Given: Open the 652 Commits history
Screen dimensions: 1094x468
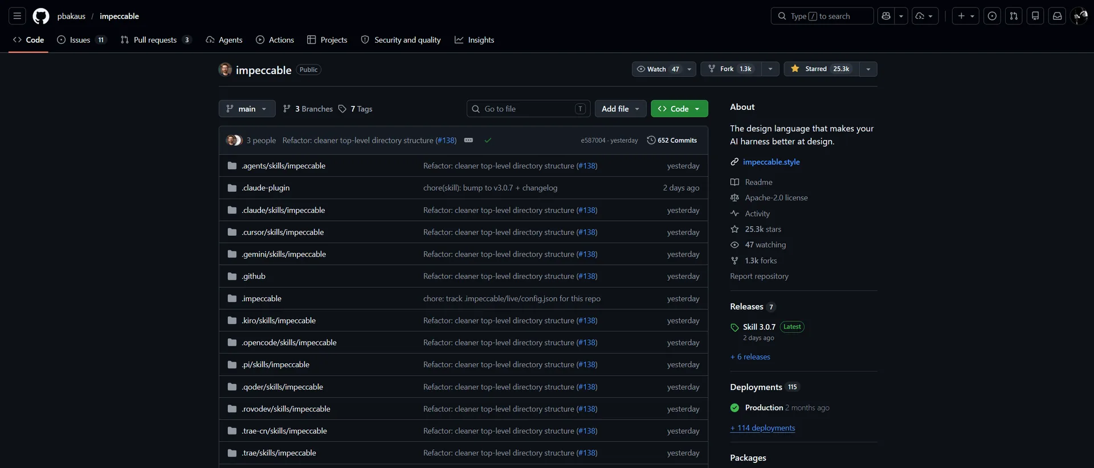Looking at the screenshot, I should 672,140.
